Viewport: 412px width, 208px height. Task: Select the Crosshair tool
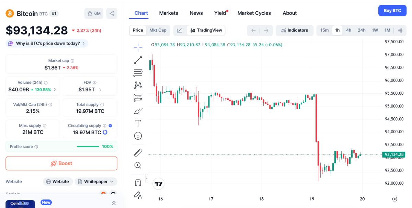point(138,47)
